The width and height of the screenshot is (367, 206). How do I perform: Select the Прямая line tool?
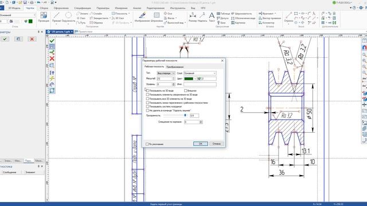(56, 18)
